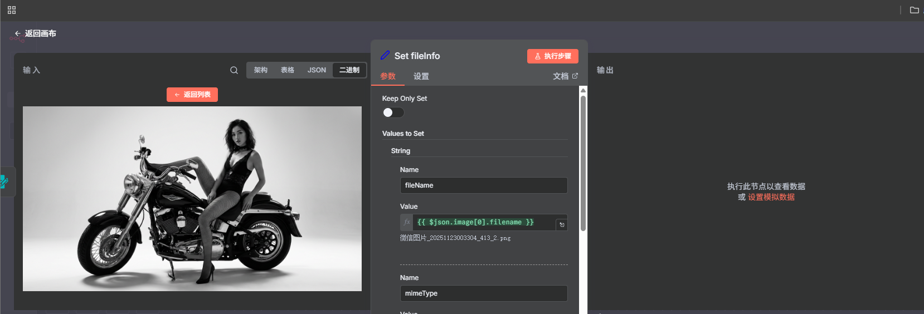Switch input view to 表格 (Table)
The height and width of the screenshot is (314, 924).
(x=288, y=70)
